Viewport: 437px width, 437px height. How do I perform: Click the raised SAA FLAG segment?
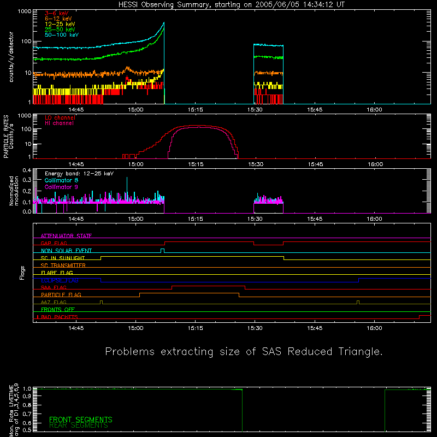point(209,286)
